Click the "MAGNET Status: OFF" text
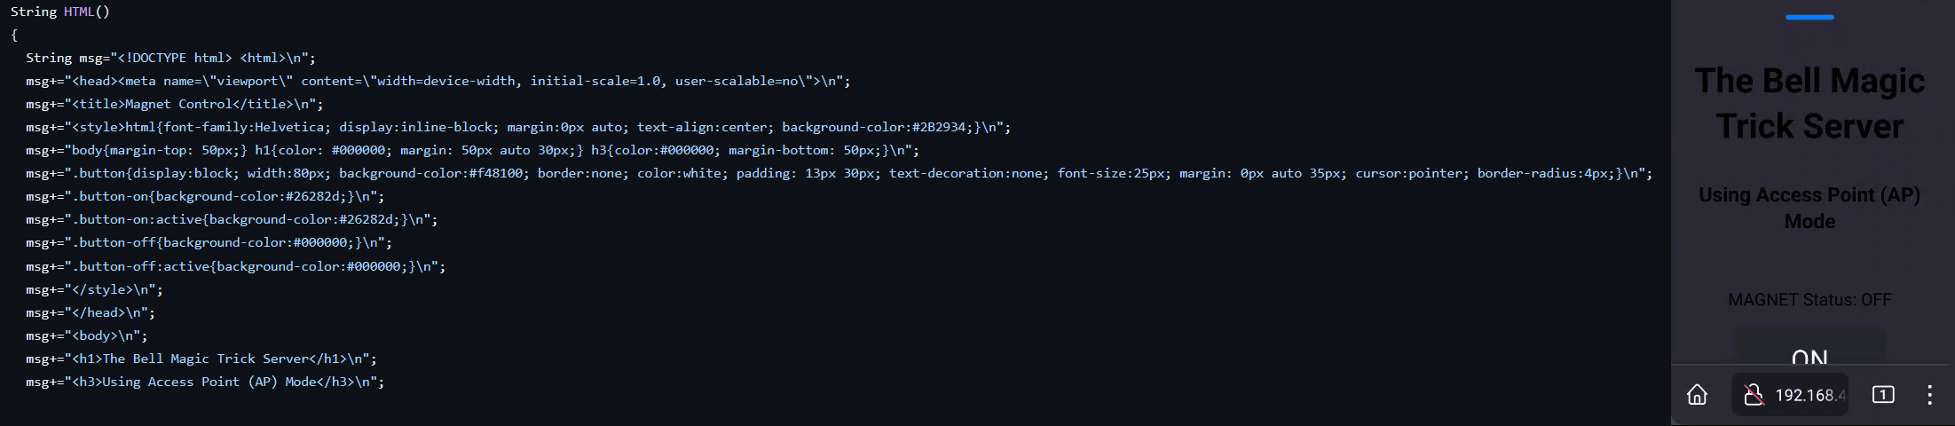The image size is (1955, 426). pos(1809,300)
